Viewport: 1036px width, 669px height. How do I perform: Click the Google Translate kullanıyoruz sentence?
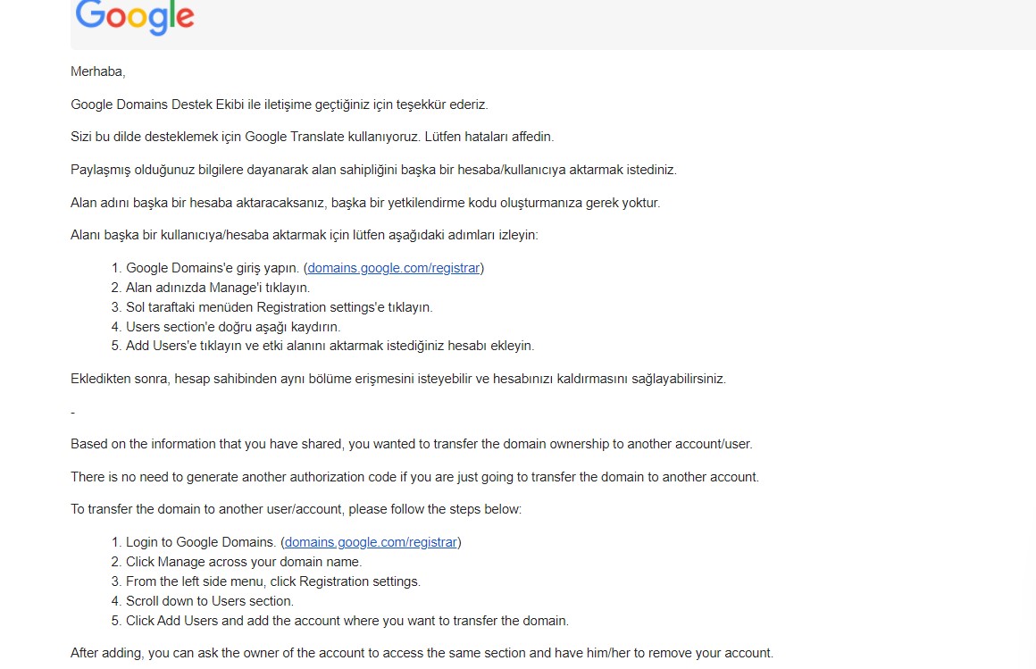(x=313, y=137)
